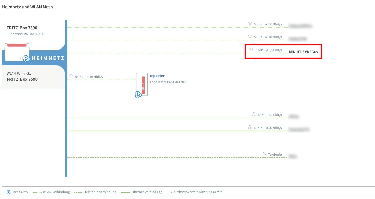
Task: Click the WiFi icon for the repeater's 975 Mbit/s link
Action: pos(71,76)
